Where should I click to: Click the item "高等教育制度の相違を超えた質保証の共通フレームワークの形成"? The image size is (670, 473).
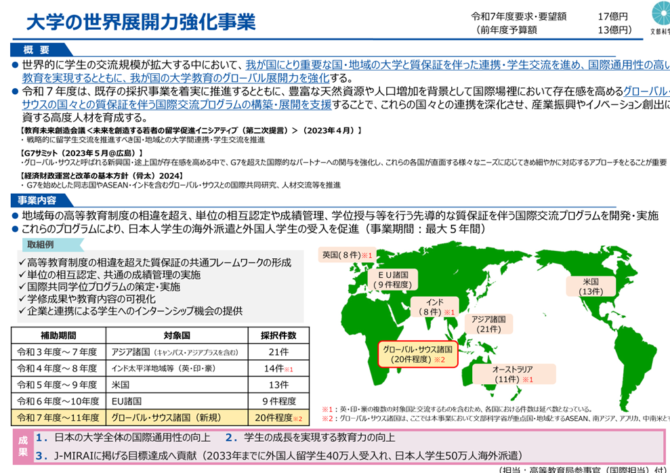pyautogui.click(x=159, y=262)
